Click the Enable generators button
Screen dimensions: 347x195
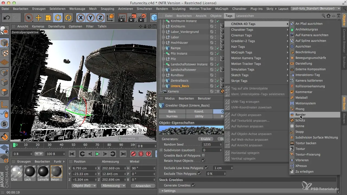point(205,139)
